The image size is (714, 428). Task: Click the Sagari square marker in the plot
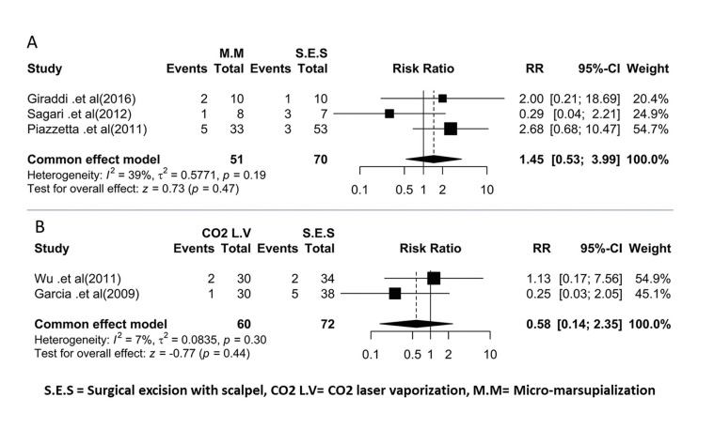coord(389,113)
